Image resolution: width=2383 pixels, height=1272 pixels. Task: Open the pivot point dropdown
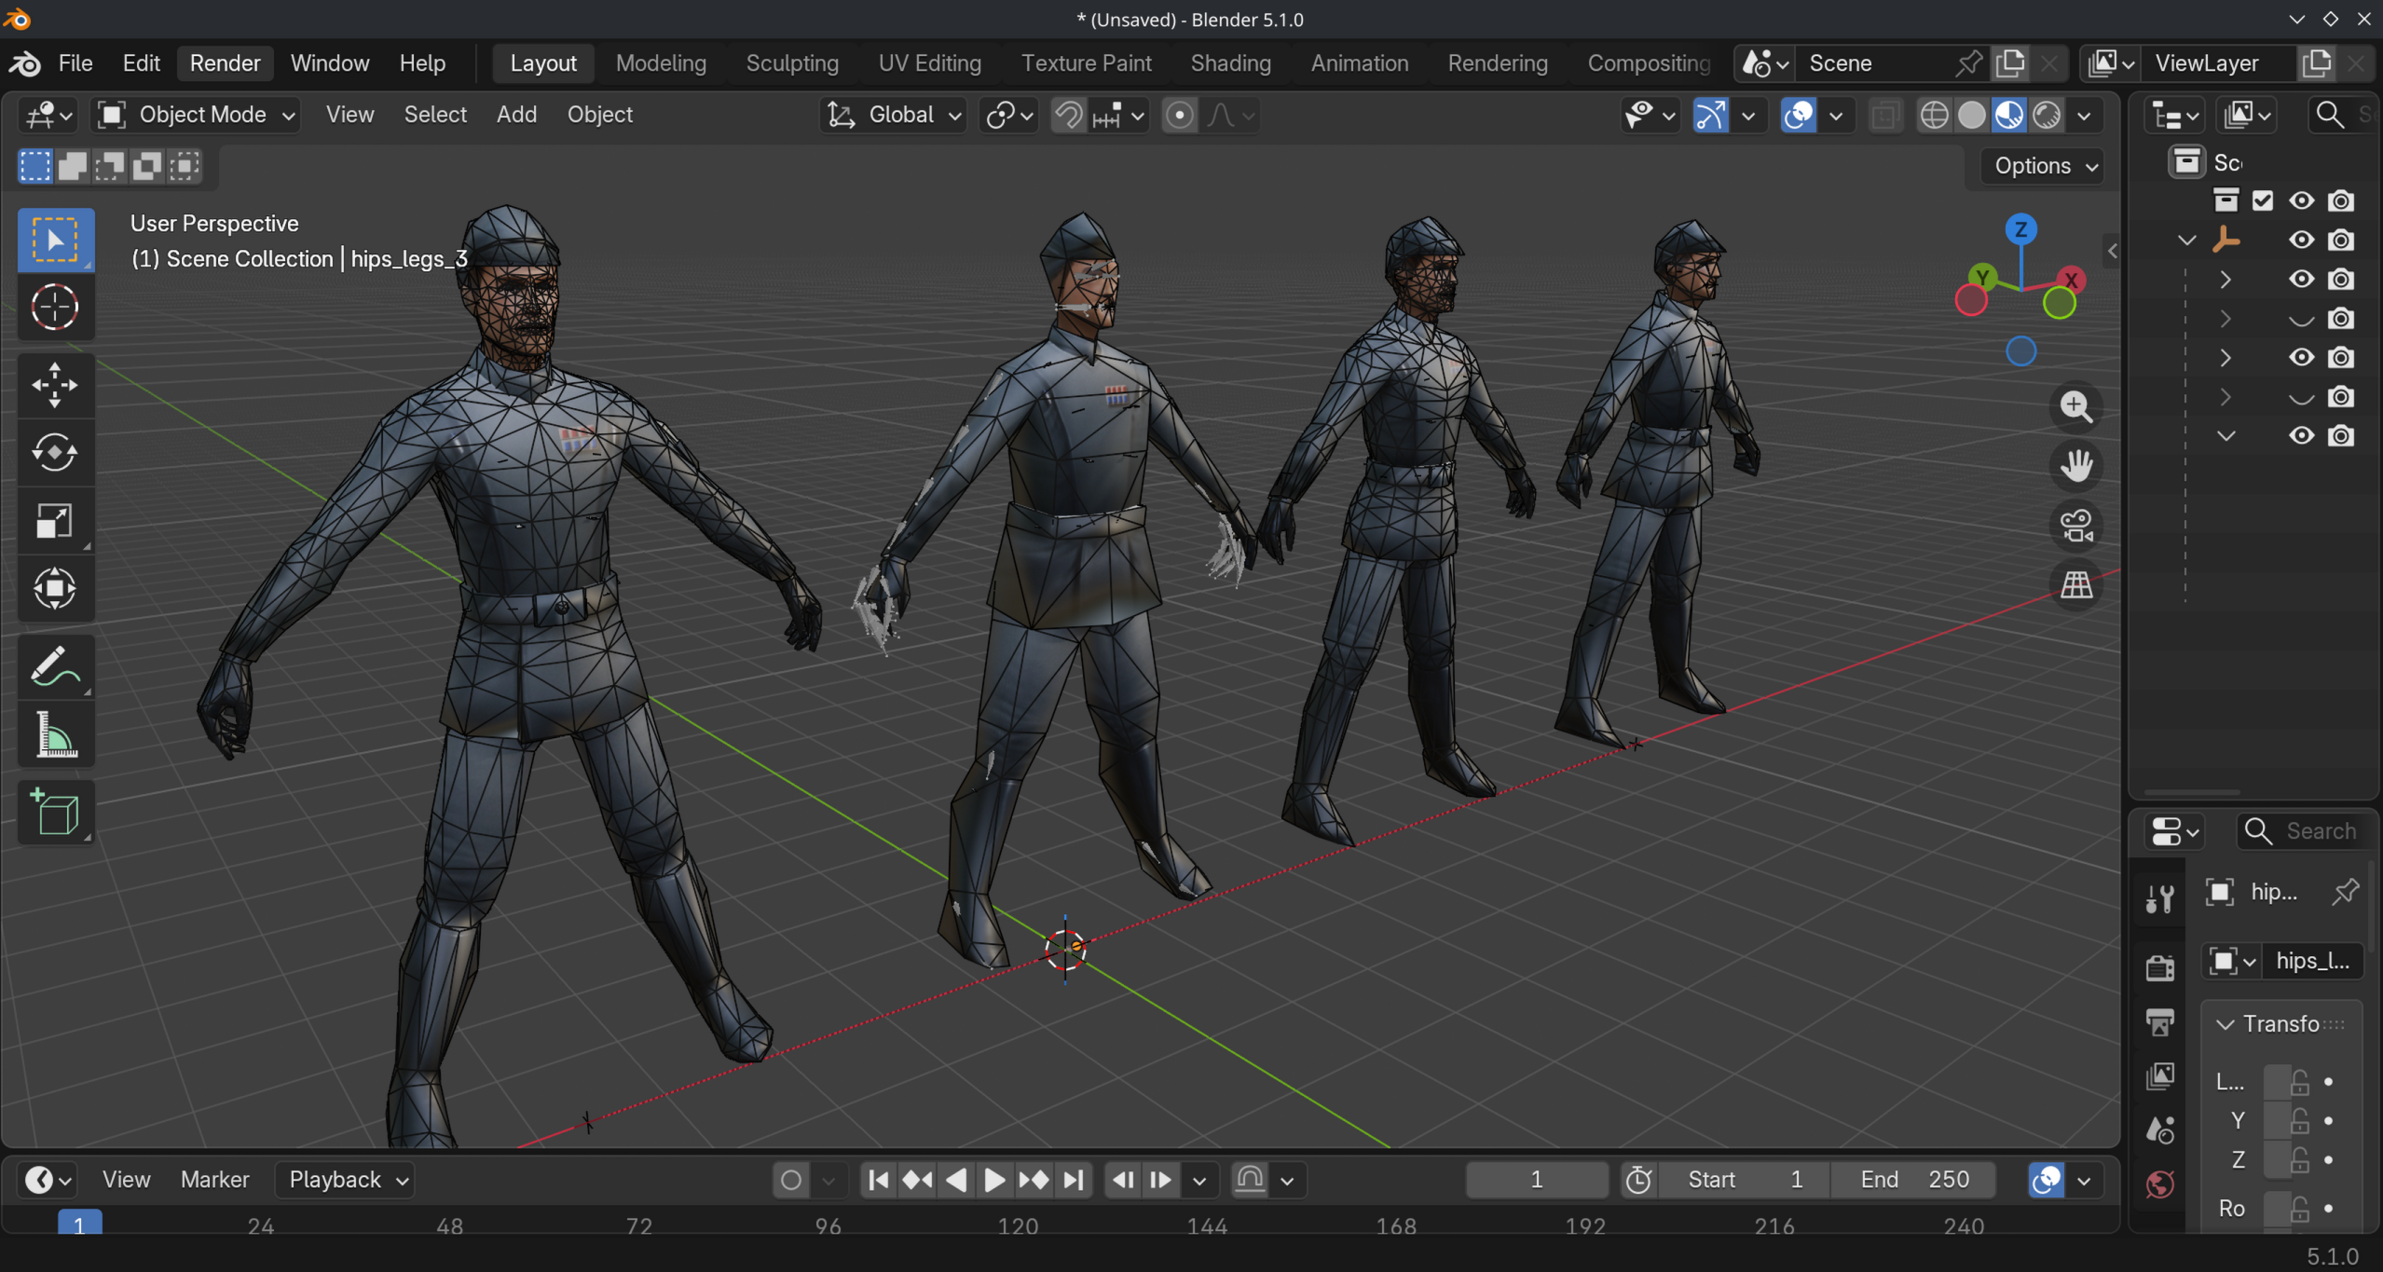[1010, 115]
